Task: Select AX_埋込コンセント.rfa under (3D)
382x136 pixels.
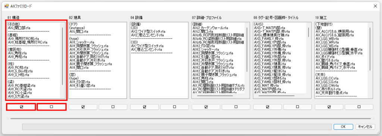Action: click(x=146, y=49)
